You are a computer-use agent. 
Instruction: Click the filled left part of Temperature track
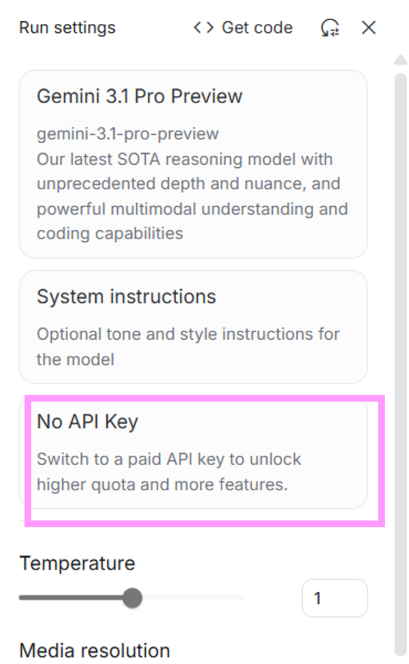tap(71, 597)
